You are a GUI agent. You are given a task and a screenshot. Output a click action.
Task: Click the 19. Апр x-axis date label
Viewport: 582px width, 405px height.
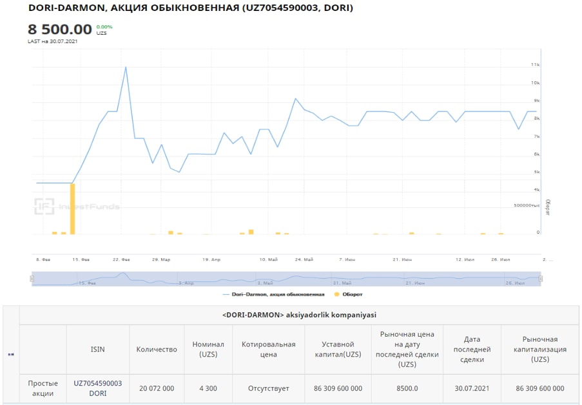click(211, 259)
